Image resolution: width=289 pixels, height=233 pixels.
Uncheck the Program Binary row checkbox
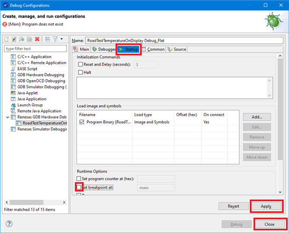(82, 122)
